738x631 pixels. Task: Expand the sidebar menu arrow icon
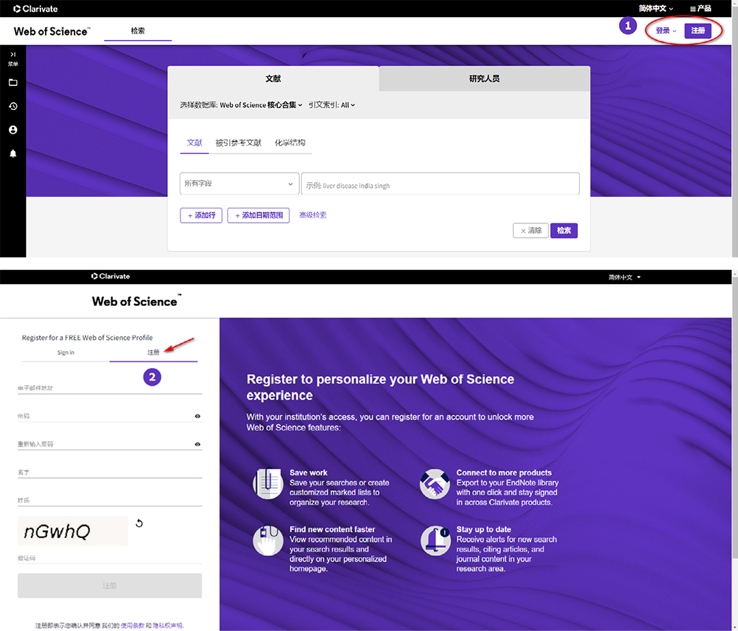coord(13,55)
